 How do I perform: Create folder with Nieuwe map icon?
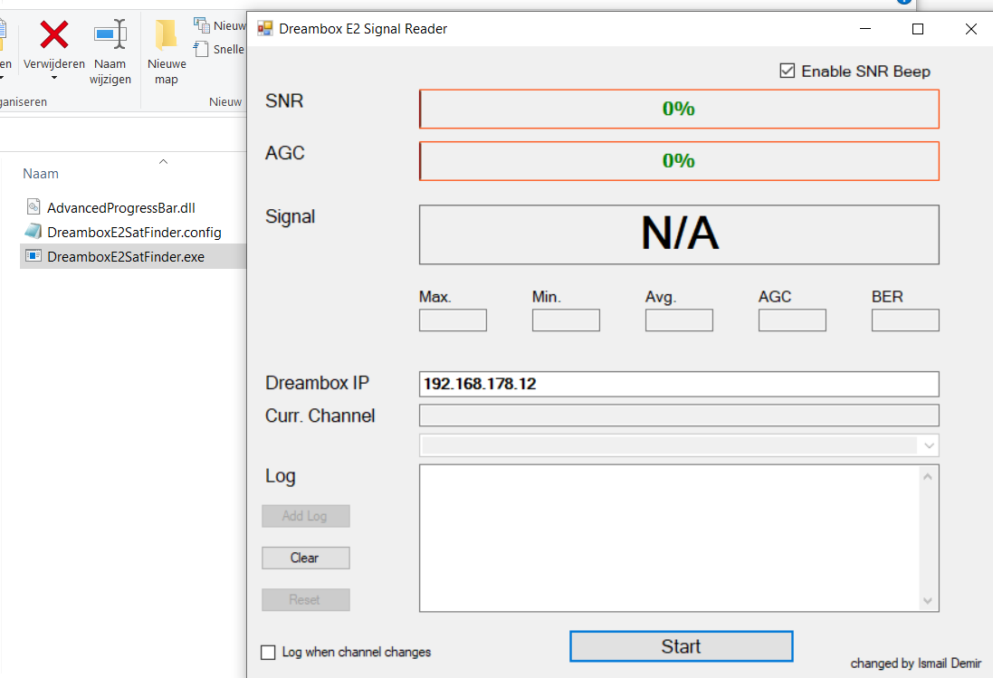tap(167, 34)
